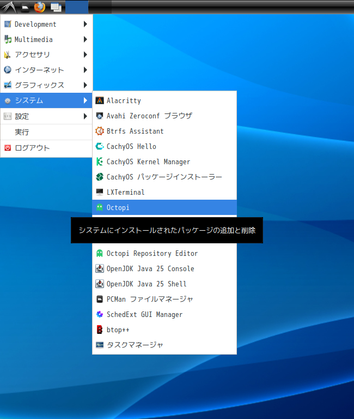
Task: Open the LXDE start menu logo
Action: (9, 7)
